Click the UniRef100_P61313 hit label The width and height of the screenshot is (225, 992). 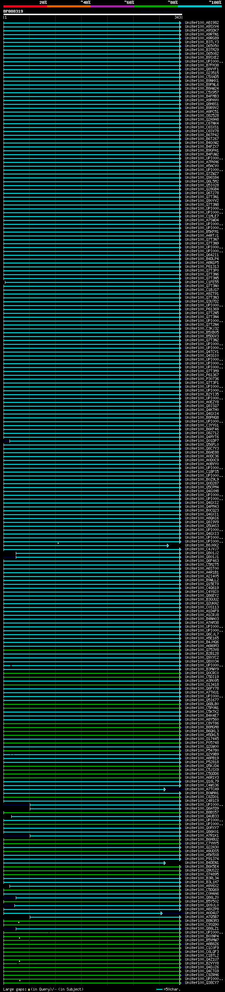pos(201,266)
